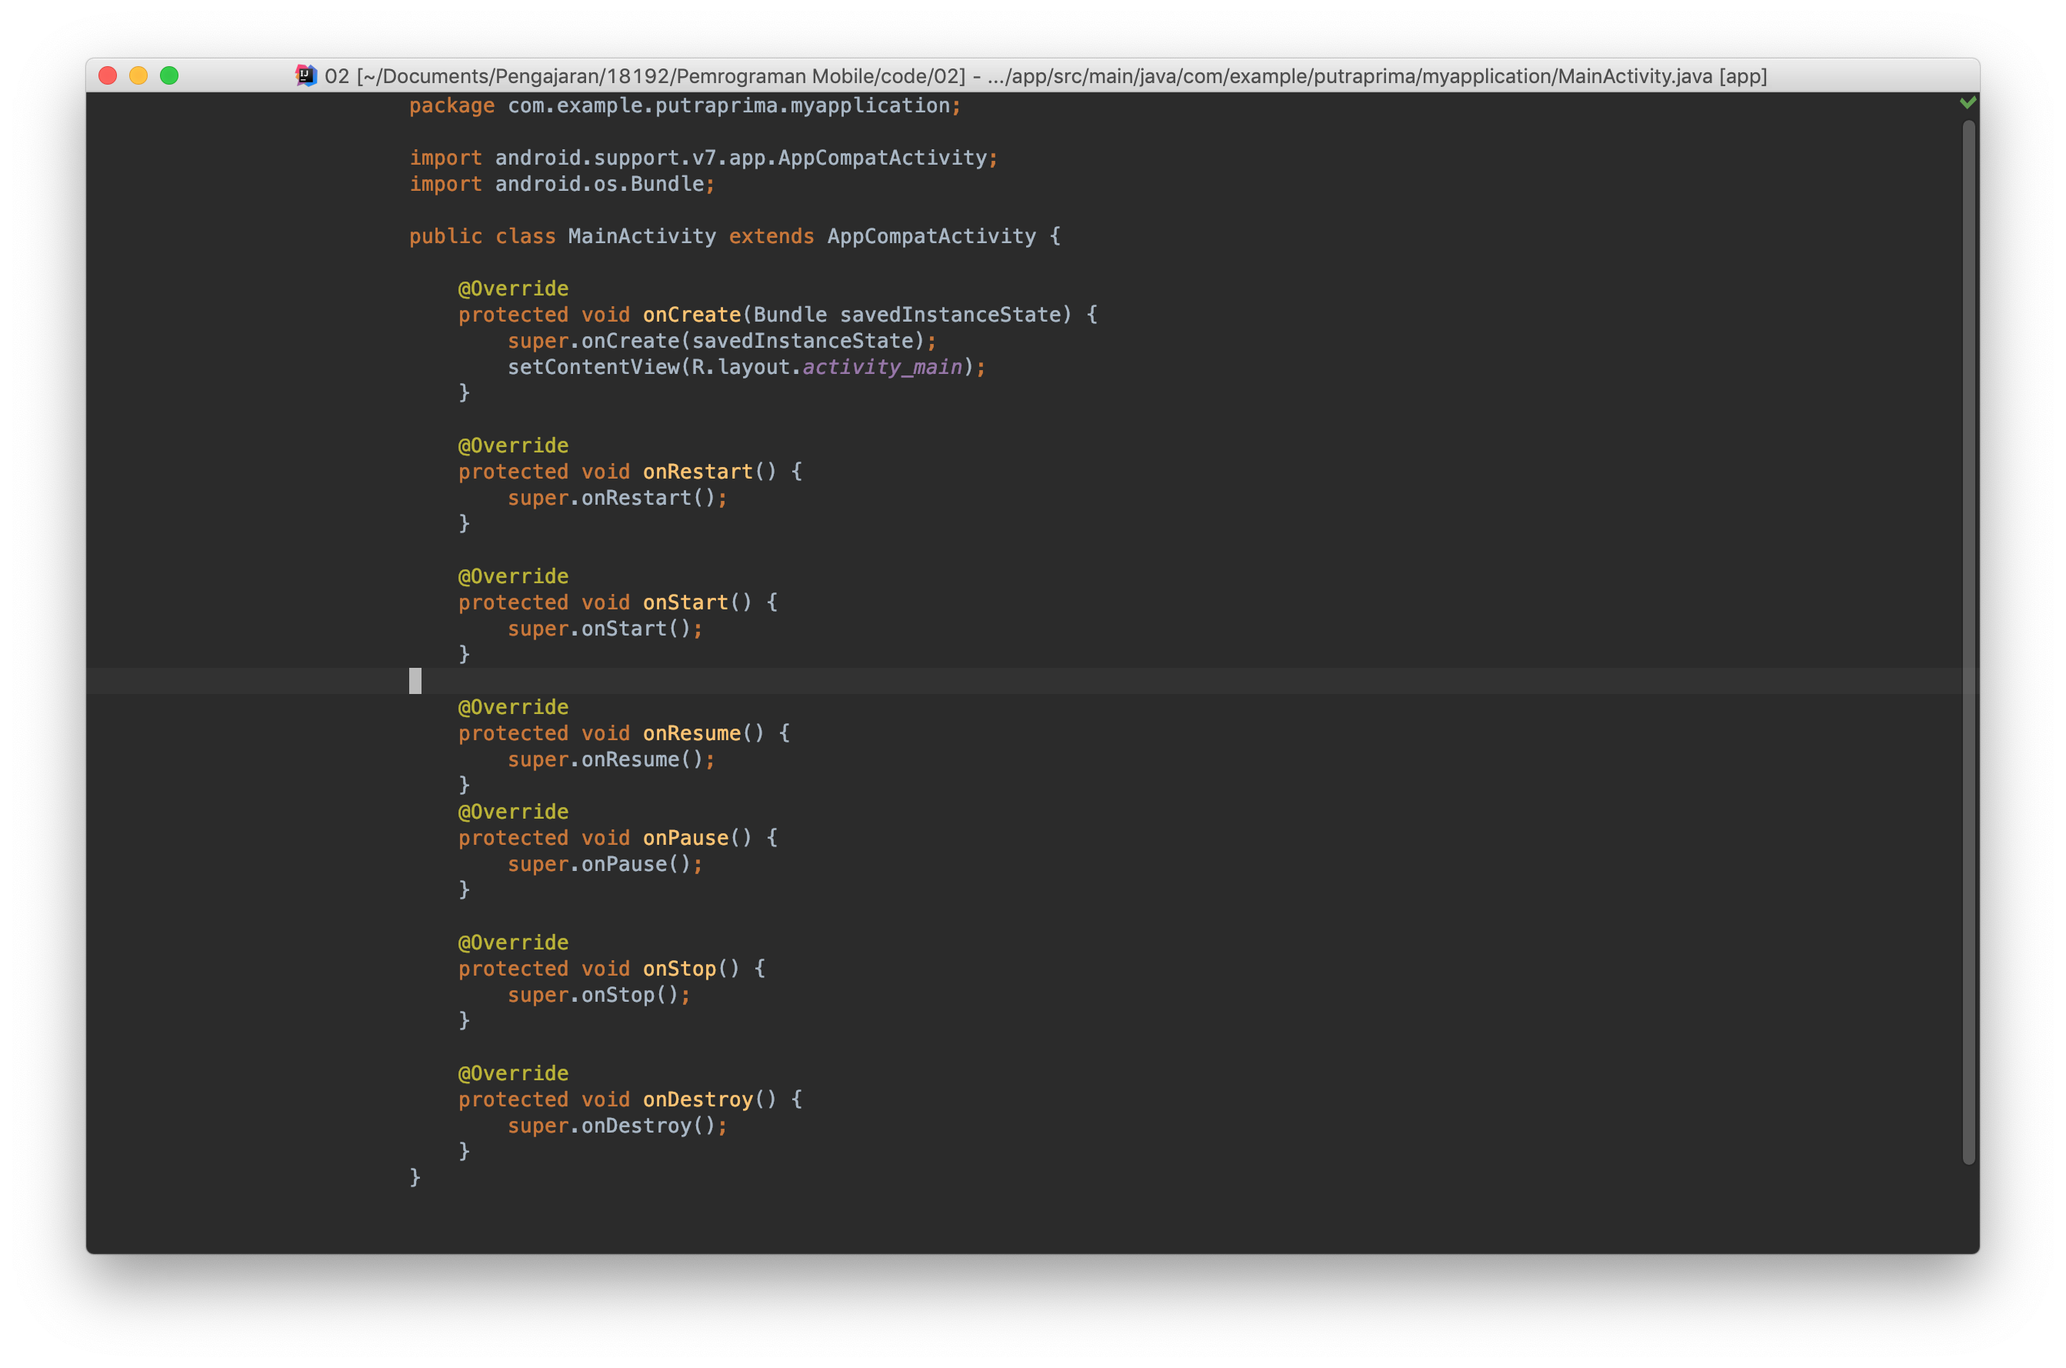Click the extends keyword

click(x=771, y=236)
